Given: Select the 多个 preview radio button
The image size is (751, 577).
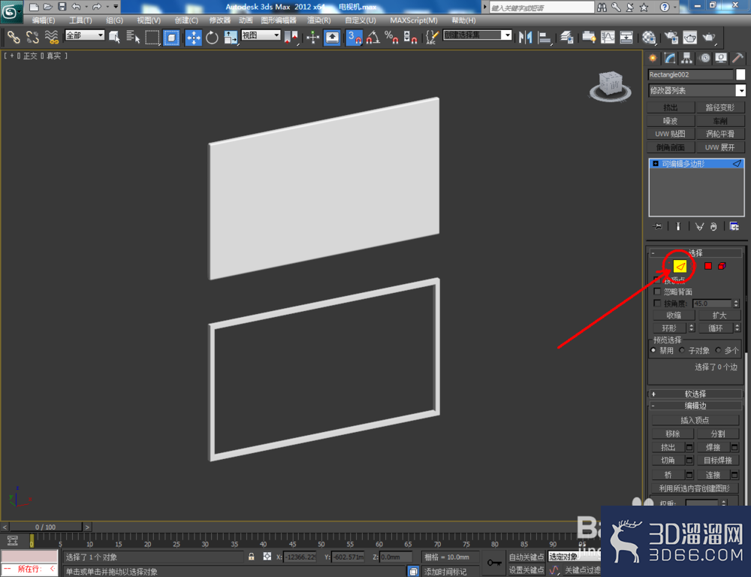Looking at the screenshot, I should point(718,350).
